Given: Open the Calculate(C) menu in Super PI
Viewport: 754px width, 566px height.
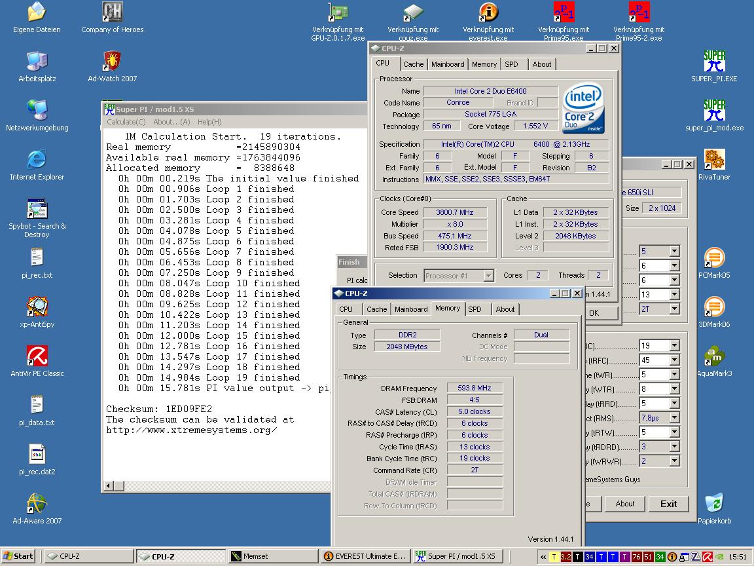Looking at the screenshot, I should tap(126, 122).
